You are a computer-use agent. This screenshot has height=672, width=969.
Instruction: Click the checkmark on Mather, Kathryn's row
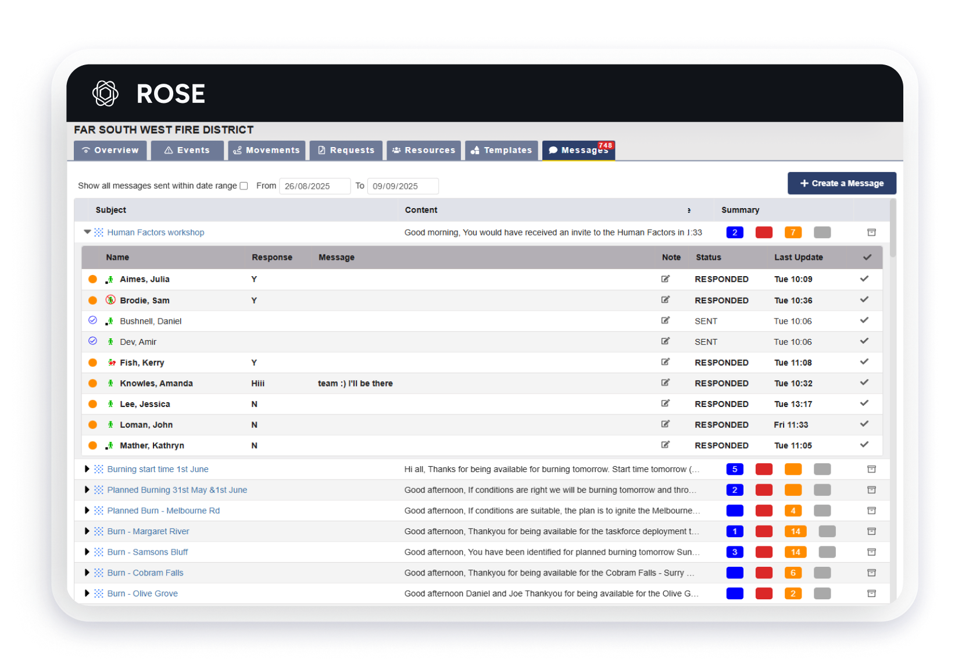(864, 445)
